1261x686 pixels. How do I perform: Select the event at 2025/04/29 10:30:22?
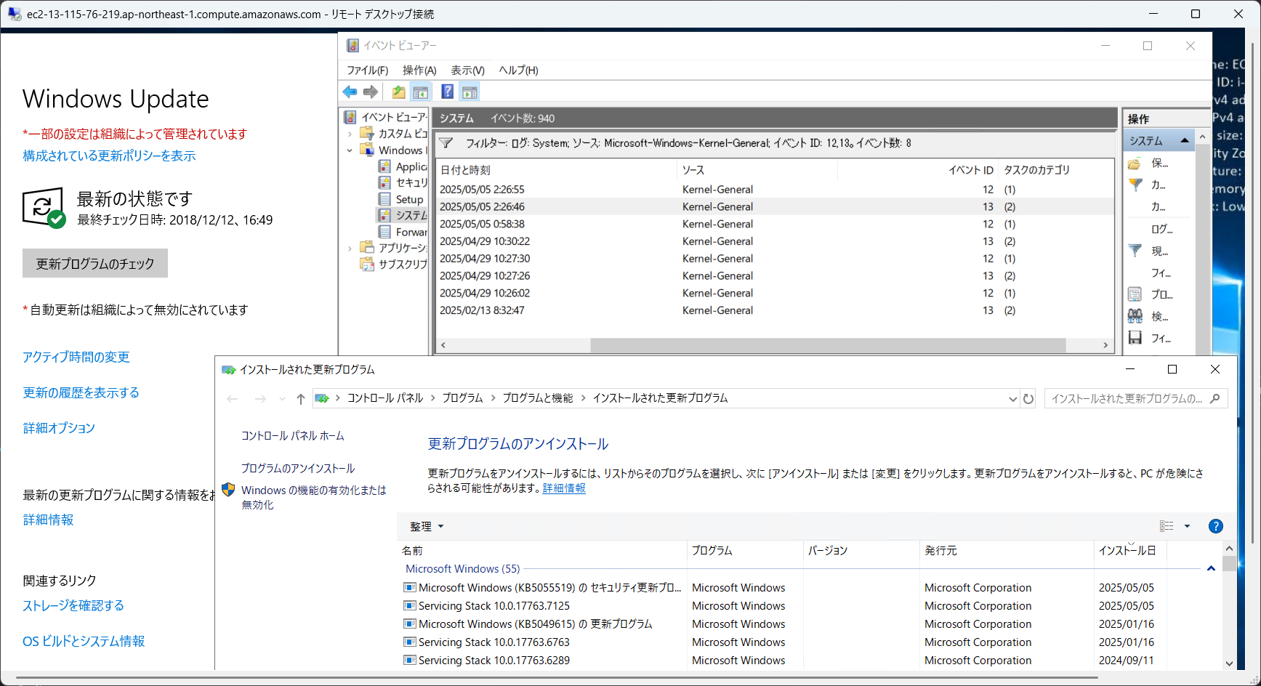click(774, 241)
